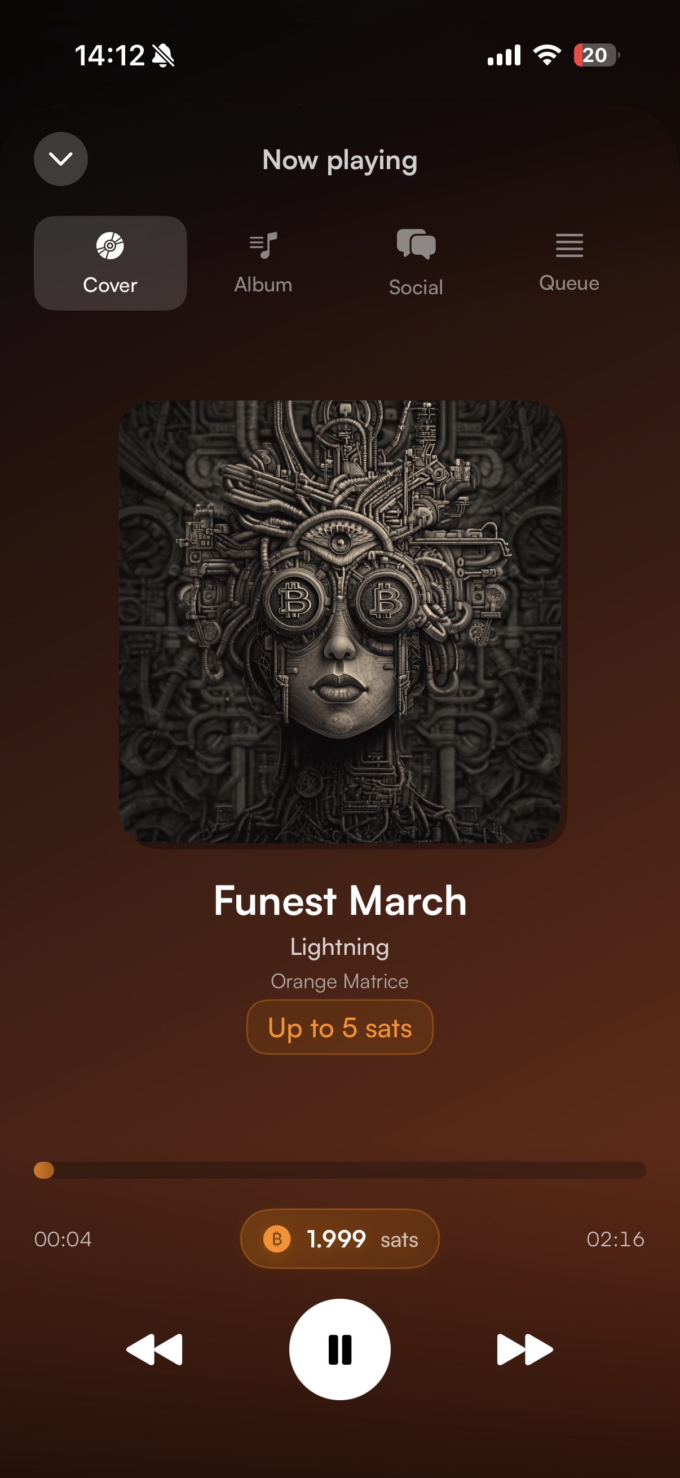The width and height of the screenshot is (680, 1478).
Task: Pause the current track
Action: [339, 1349]
